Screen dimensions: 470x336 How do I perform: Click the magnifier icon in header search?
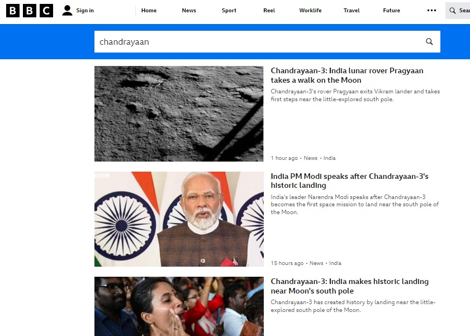(x=452, y=11)
